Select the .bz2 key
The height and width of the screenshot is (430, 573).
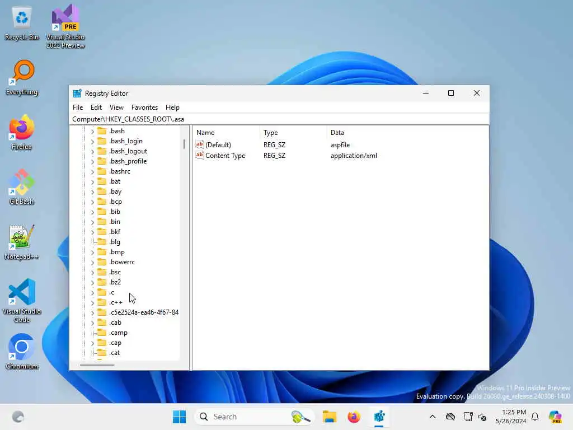point(115,282)
